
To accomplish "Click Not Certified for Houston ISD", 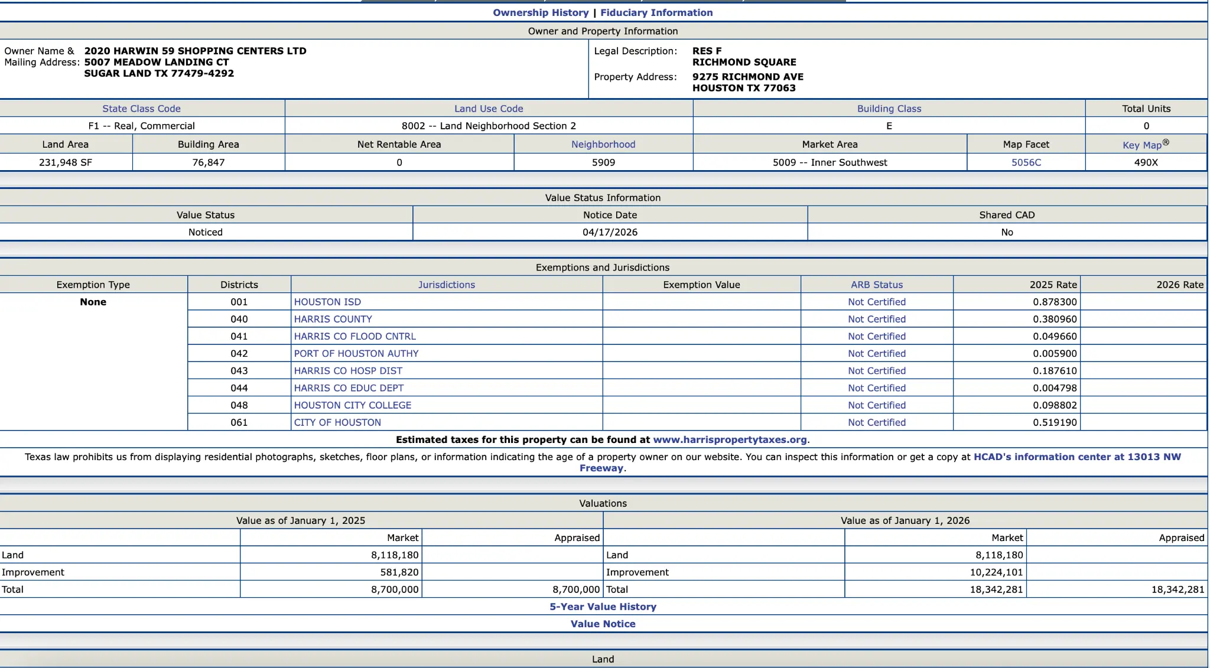I will (877, 302).
